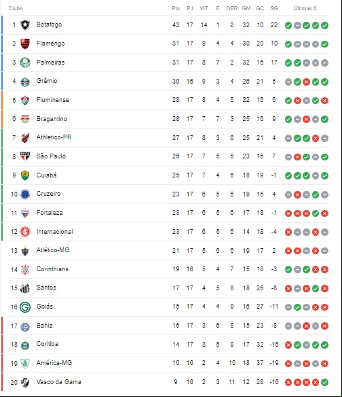Click Fortaleza's first red loss indicator

coord(288,213)
